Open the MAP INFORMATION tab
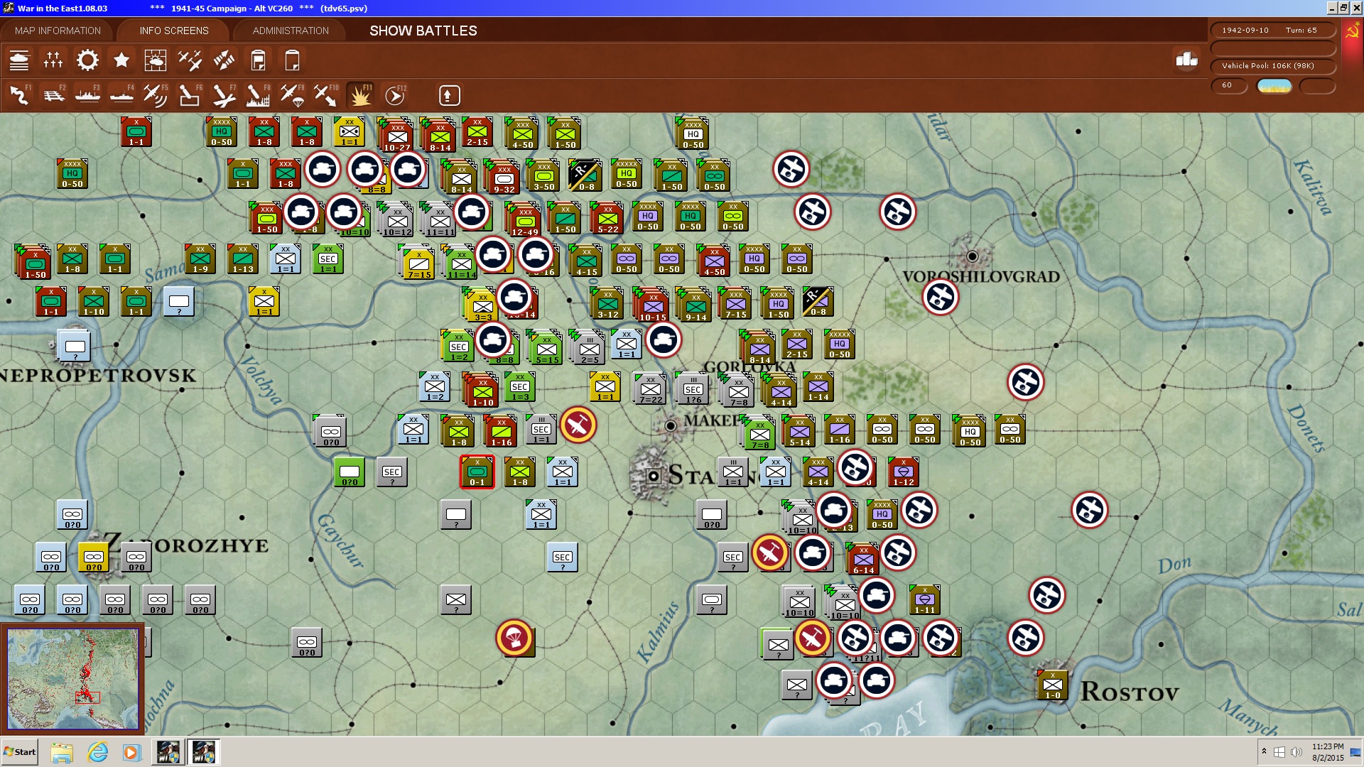Viewport: 1364px width, 767px height. [x=58, y=31]
